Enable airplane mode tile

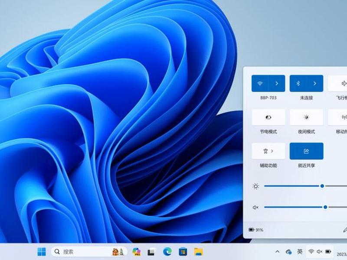338,83
